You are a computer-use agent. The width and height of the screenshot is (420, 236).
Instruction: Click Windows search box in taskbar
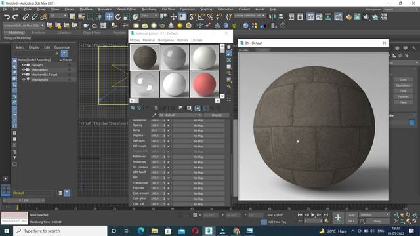point(60,231)
